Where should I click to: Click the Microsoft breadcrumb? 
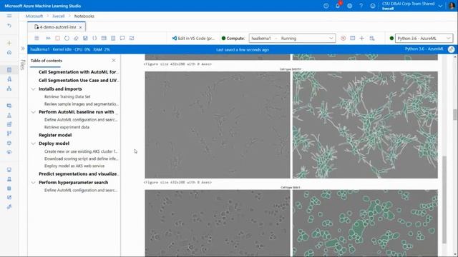[34, 16]
